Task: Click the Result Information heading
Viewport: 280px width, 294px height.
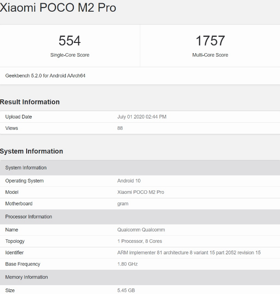Action: point(29,102)
